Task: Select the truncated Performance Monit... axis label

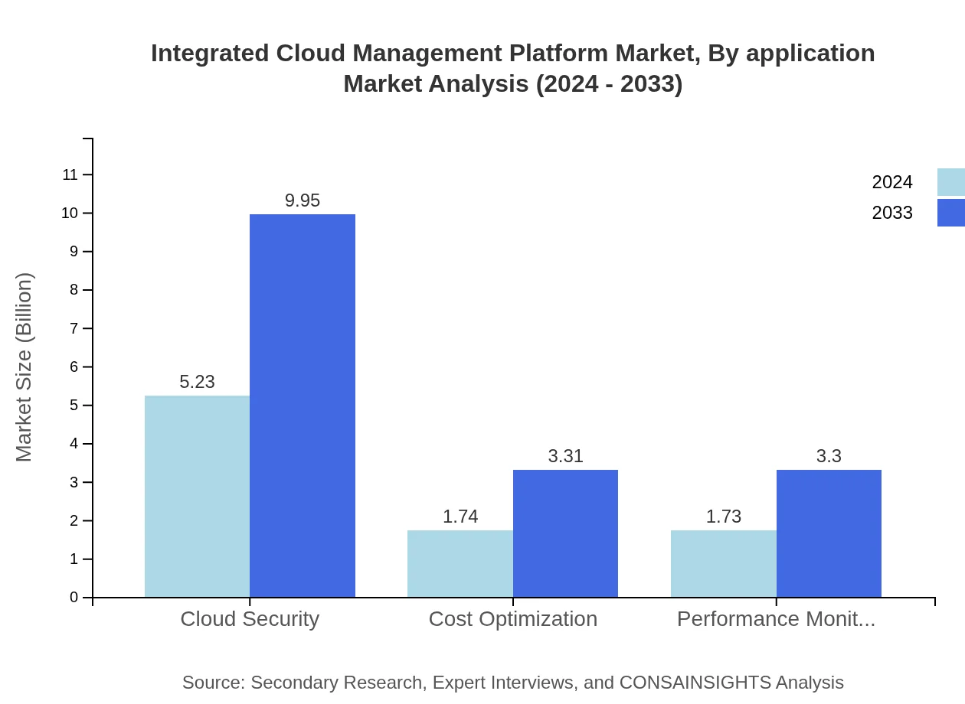Action: pyautogui.click(x=776, y=619)
